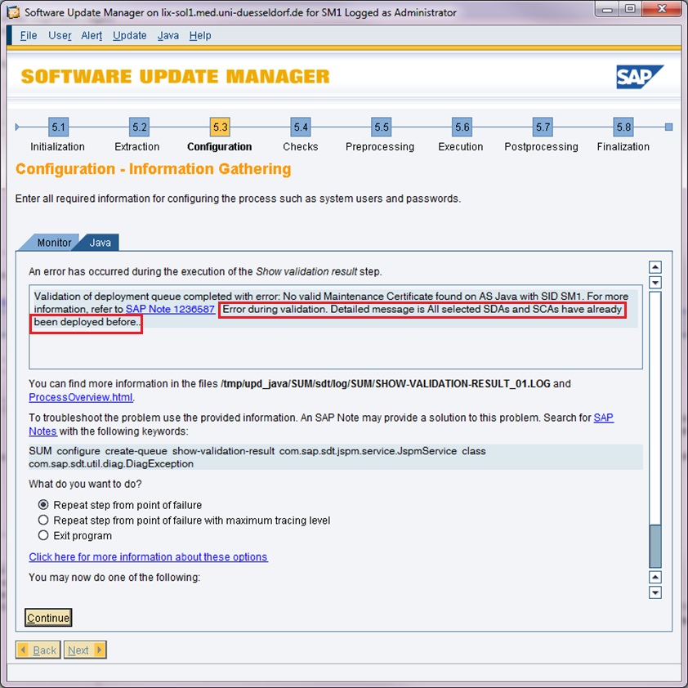Click the SAP logo
This screenshot has width=688, height=688.
point(640,77)
